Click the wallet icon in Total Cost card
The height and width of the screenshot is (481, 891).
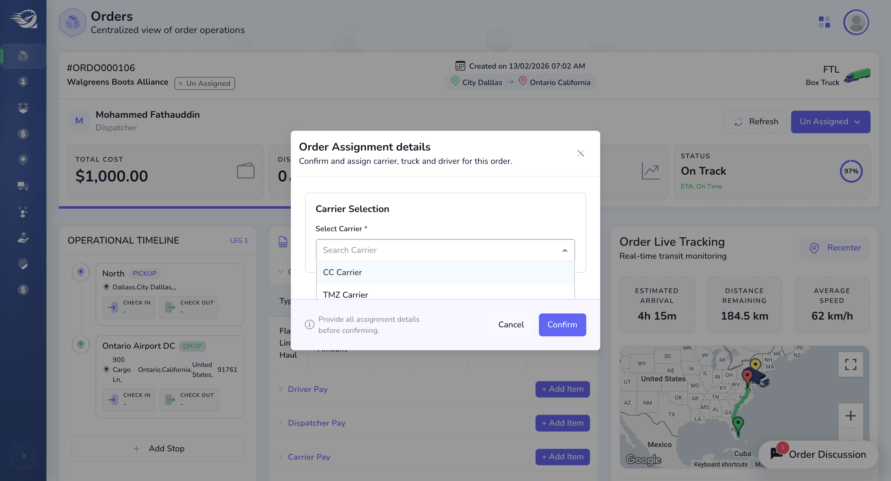coord(246,171)
